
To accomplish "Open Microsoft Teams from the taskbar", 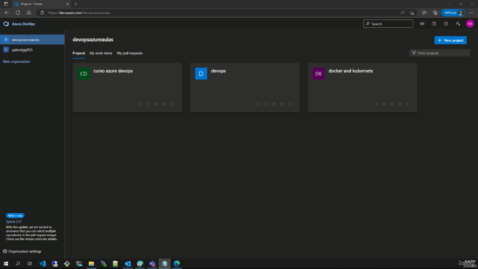I will [x=152, y=264].
